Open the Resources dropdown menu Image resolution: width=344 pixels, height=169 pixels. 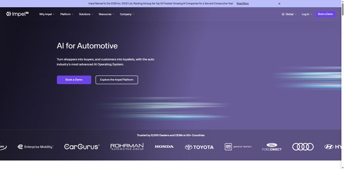(106, 14)
